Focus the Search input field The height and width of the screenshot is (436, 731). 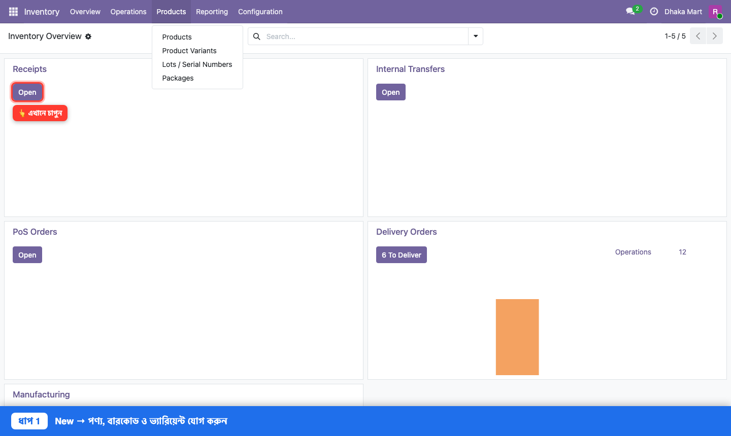click(365, 37)
